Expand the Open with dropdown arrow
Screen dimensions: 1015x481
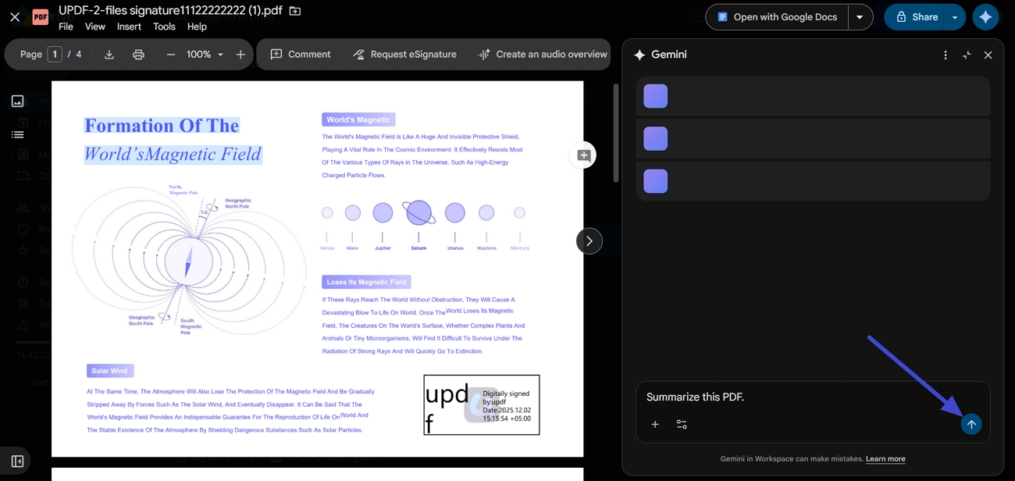[x=860, y=17]
